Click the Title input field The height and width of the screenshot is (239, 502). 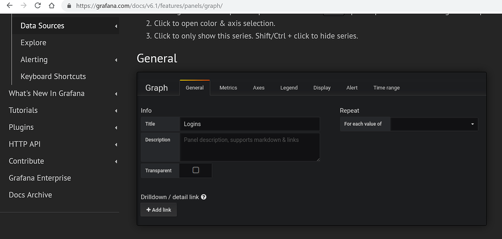pyautogui.click(x=250, y=124)
